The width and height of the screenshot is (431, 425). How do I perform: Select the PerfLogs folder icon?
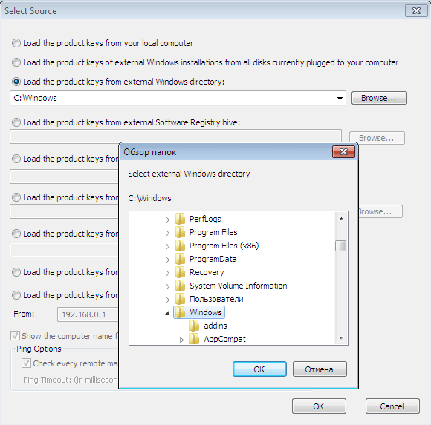click(x=180, y=219)
